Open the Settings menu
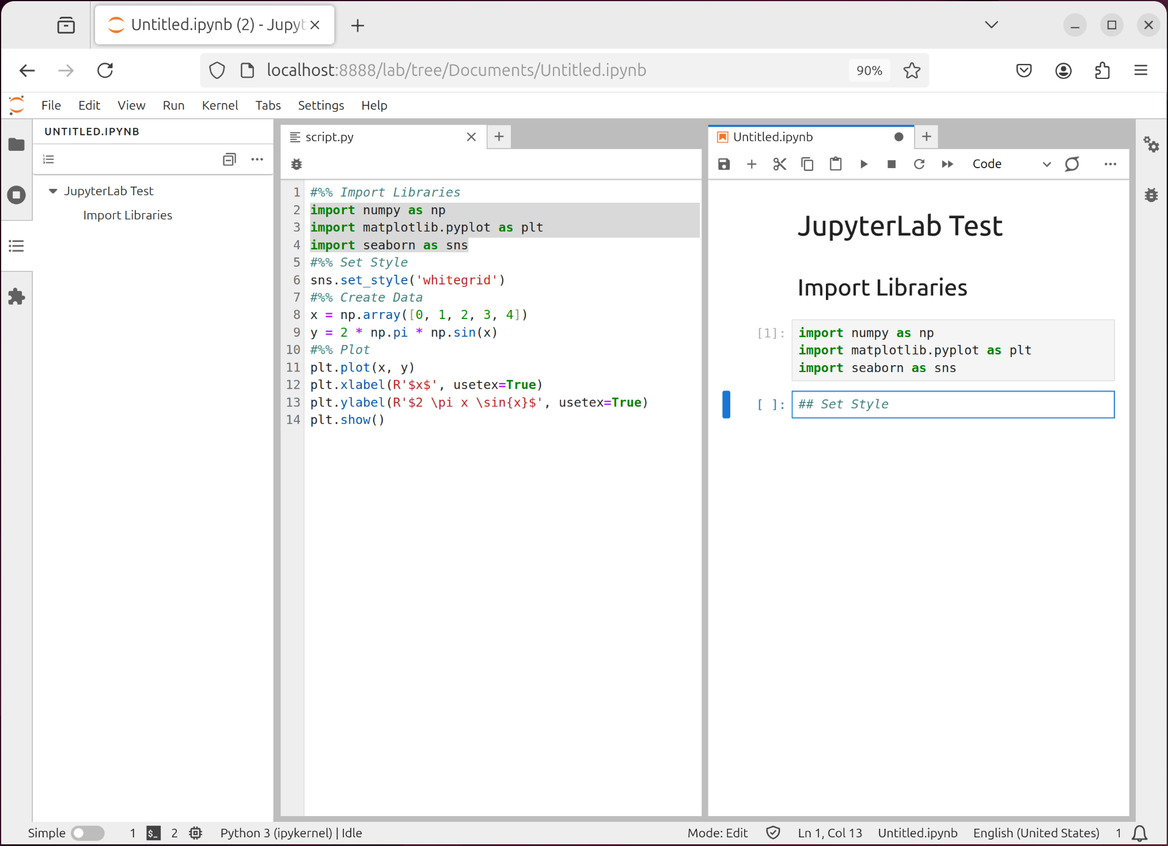This screenshot has width=1168, height=846. tap(321, 105)
